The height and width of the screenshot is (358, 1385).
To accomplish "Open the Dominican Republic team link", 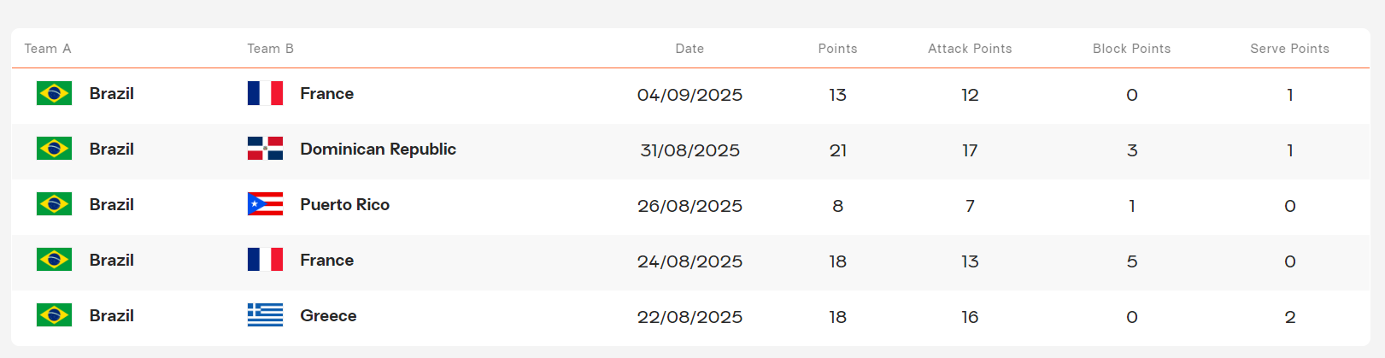I will (378, 150).
